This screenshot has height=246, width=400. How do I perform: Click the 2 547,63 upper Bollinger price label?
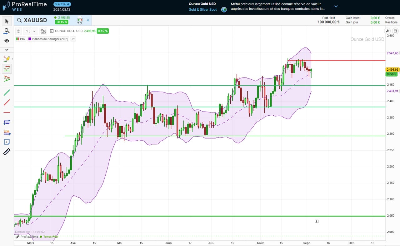point(392,53)
